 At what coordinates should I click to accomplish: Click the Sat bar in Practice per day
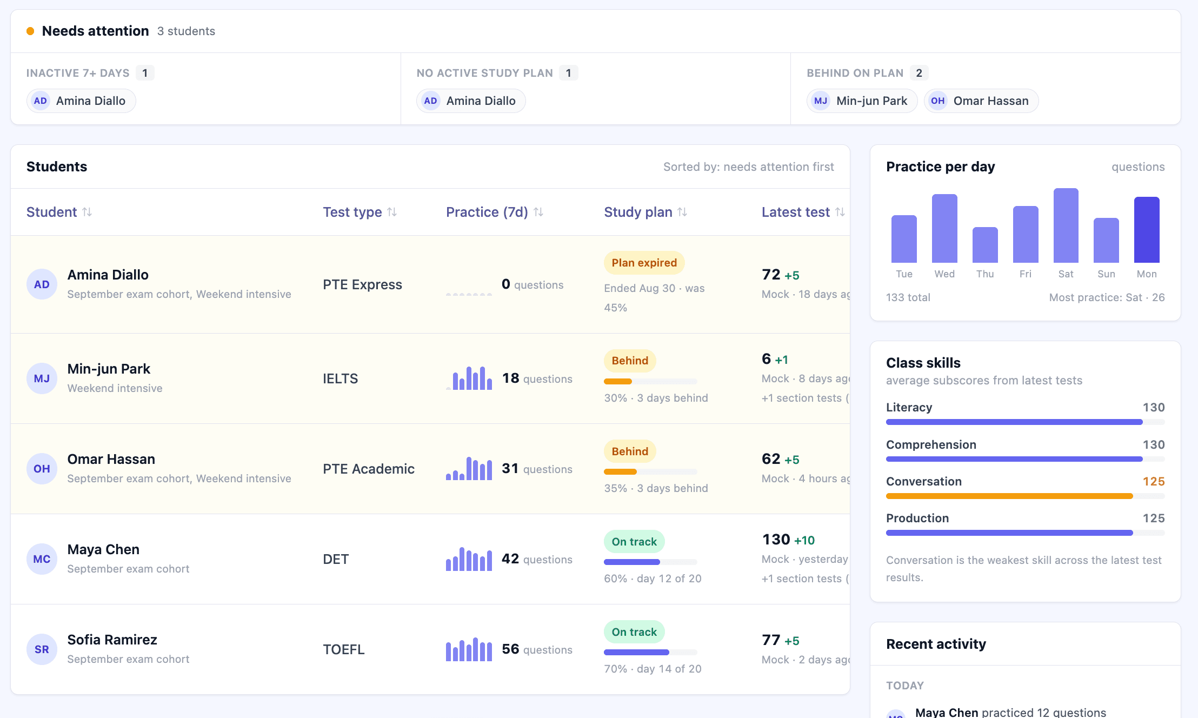(x=1066, y=225)
